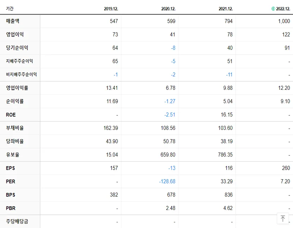
Task: Click the 38.19 quick ratio value
Action: tap(227, 141)
